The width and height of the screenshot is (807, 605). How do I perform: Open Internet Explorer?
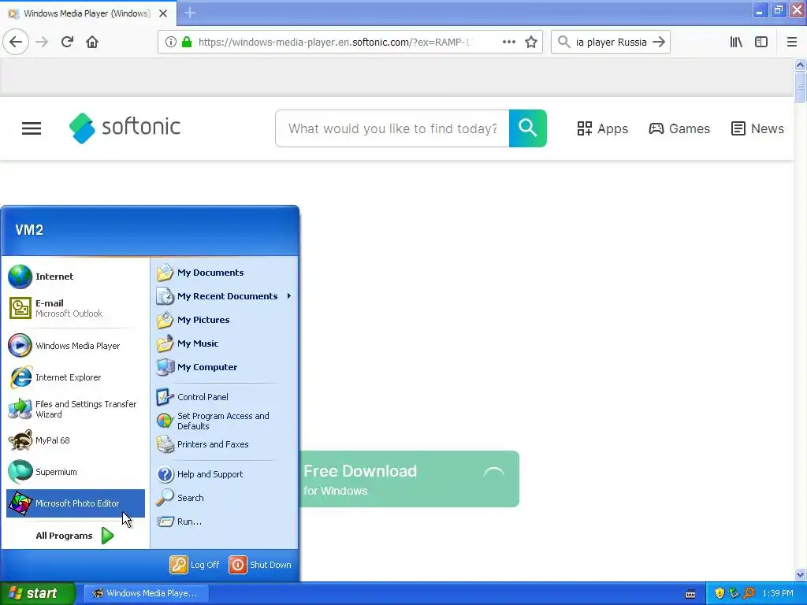[76, 377]
